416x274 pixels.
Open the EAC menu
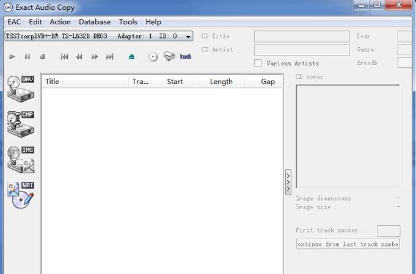pos(14,22)
